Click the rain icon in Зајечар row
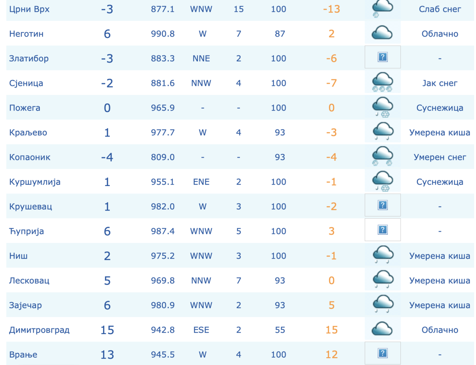476x365 pixels. [382, 304]
